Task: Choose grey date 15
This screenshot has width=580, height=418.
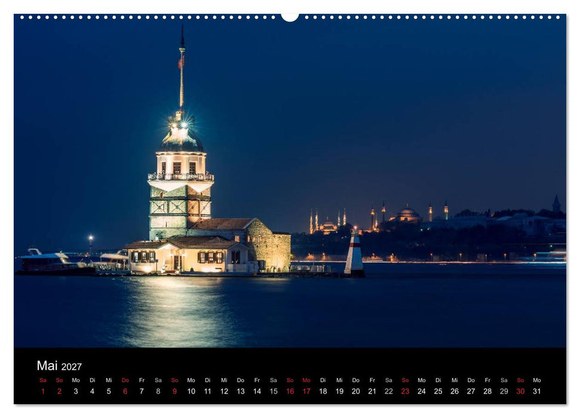Action: click(x=274, y=391)
